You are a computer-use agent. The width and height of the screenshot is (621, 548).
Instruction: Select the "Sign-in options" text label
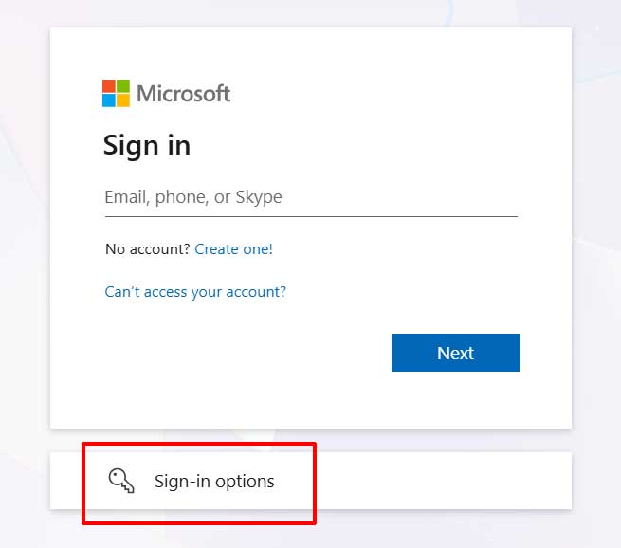[x=214, y=482]
